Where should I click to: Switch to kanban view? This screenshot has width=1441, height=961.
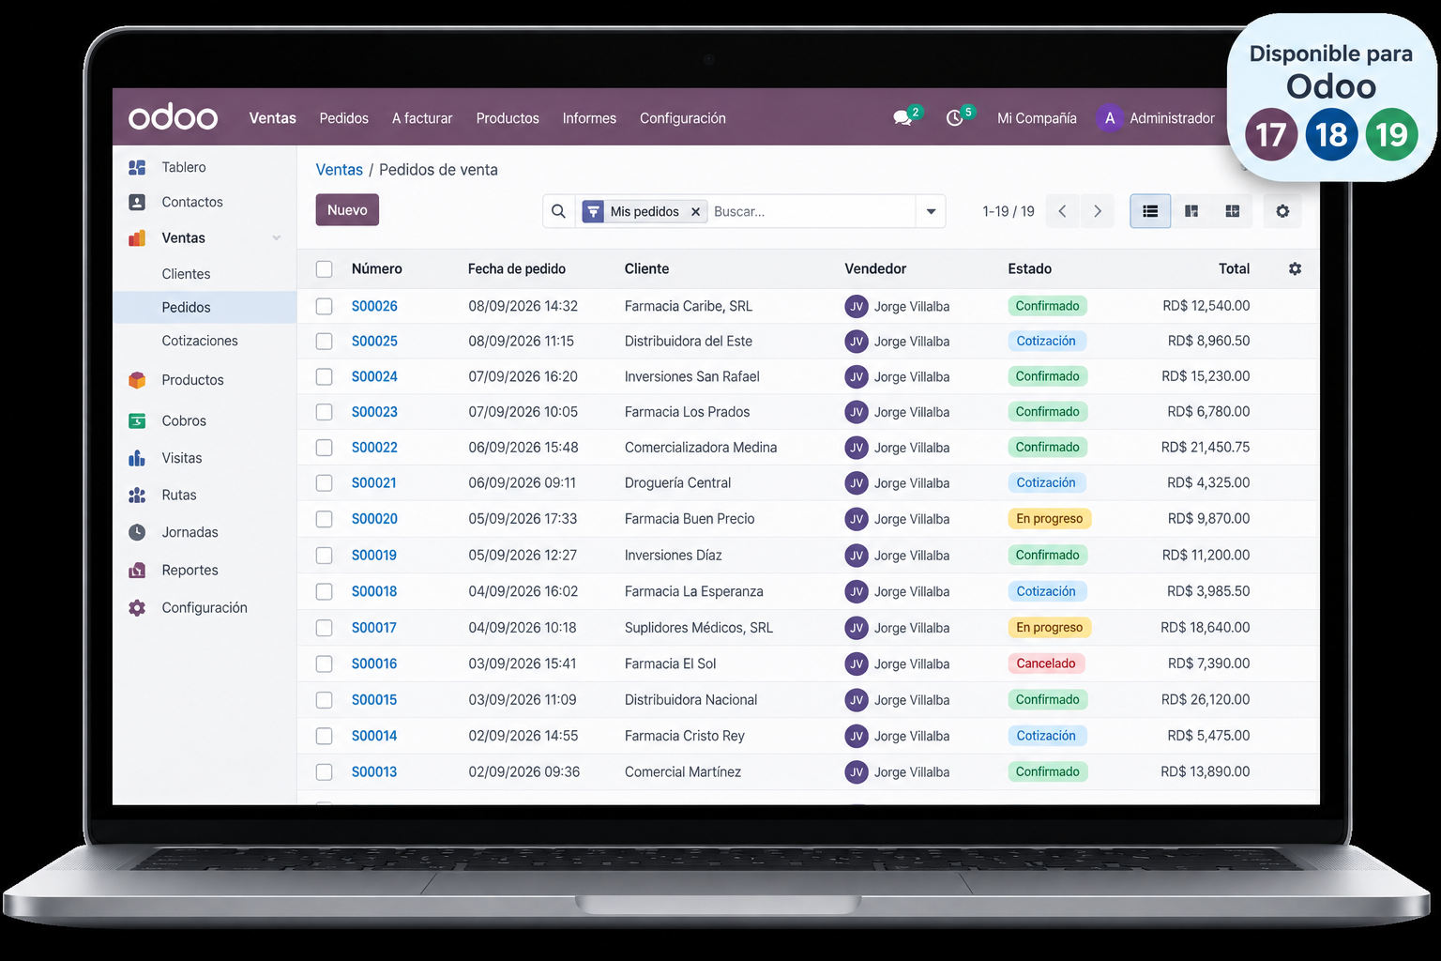click(1191, 211)
